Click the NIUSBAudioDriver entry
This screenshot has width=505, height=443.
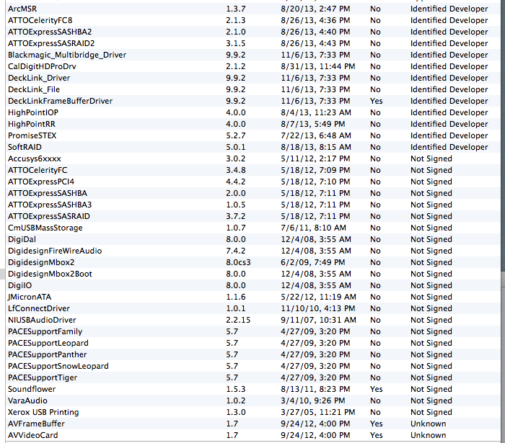click(x=252, y=320)
